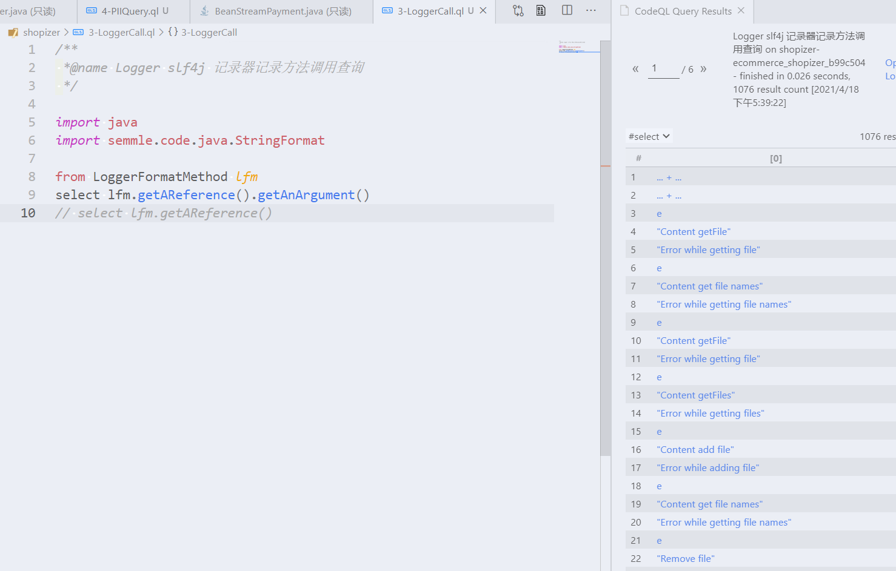Switch to BeanStreamPayment.java tab
Viewport: 896px width, 571px height.
[283, 11]
